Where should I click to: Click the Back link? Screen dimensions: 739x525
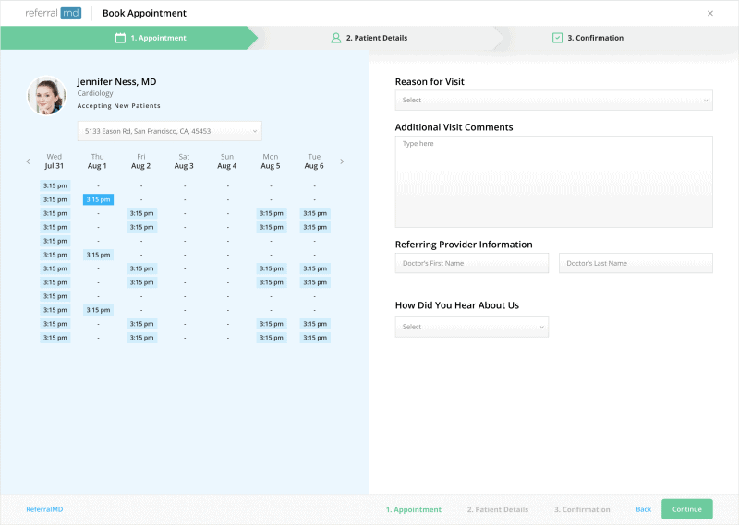click(643, 509)
